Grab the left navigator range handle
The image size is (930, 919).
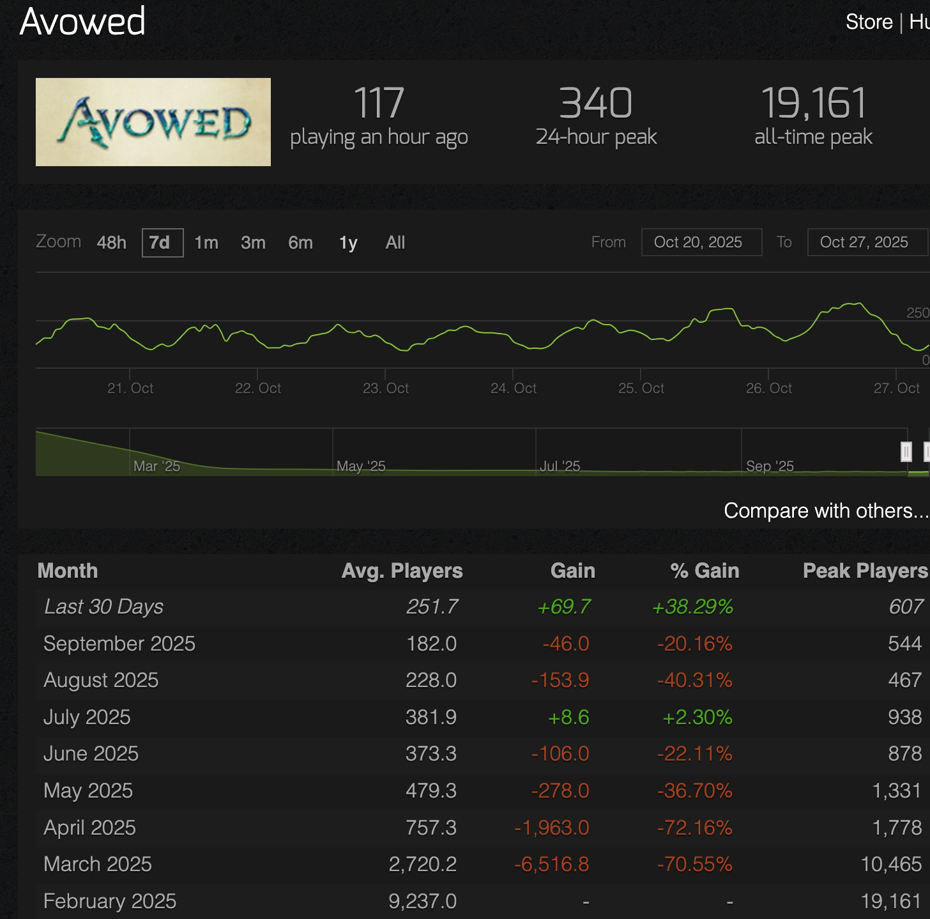point(906,452)
